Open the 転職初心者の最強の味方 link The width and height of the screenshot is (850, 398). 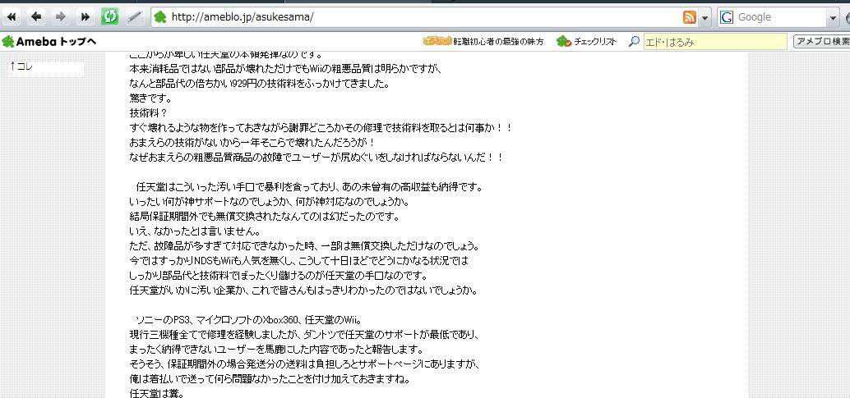pos(498,42)
